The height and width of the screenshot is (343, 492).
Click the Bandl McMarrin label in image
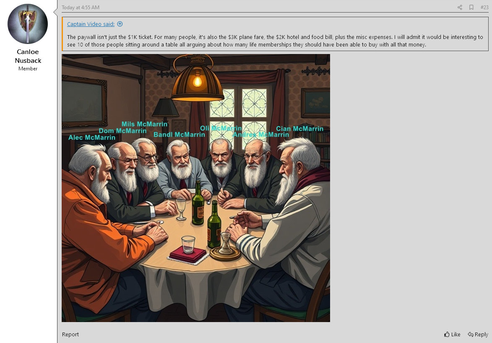pos(179,134)
